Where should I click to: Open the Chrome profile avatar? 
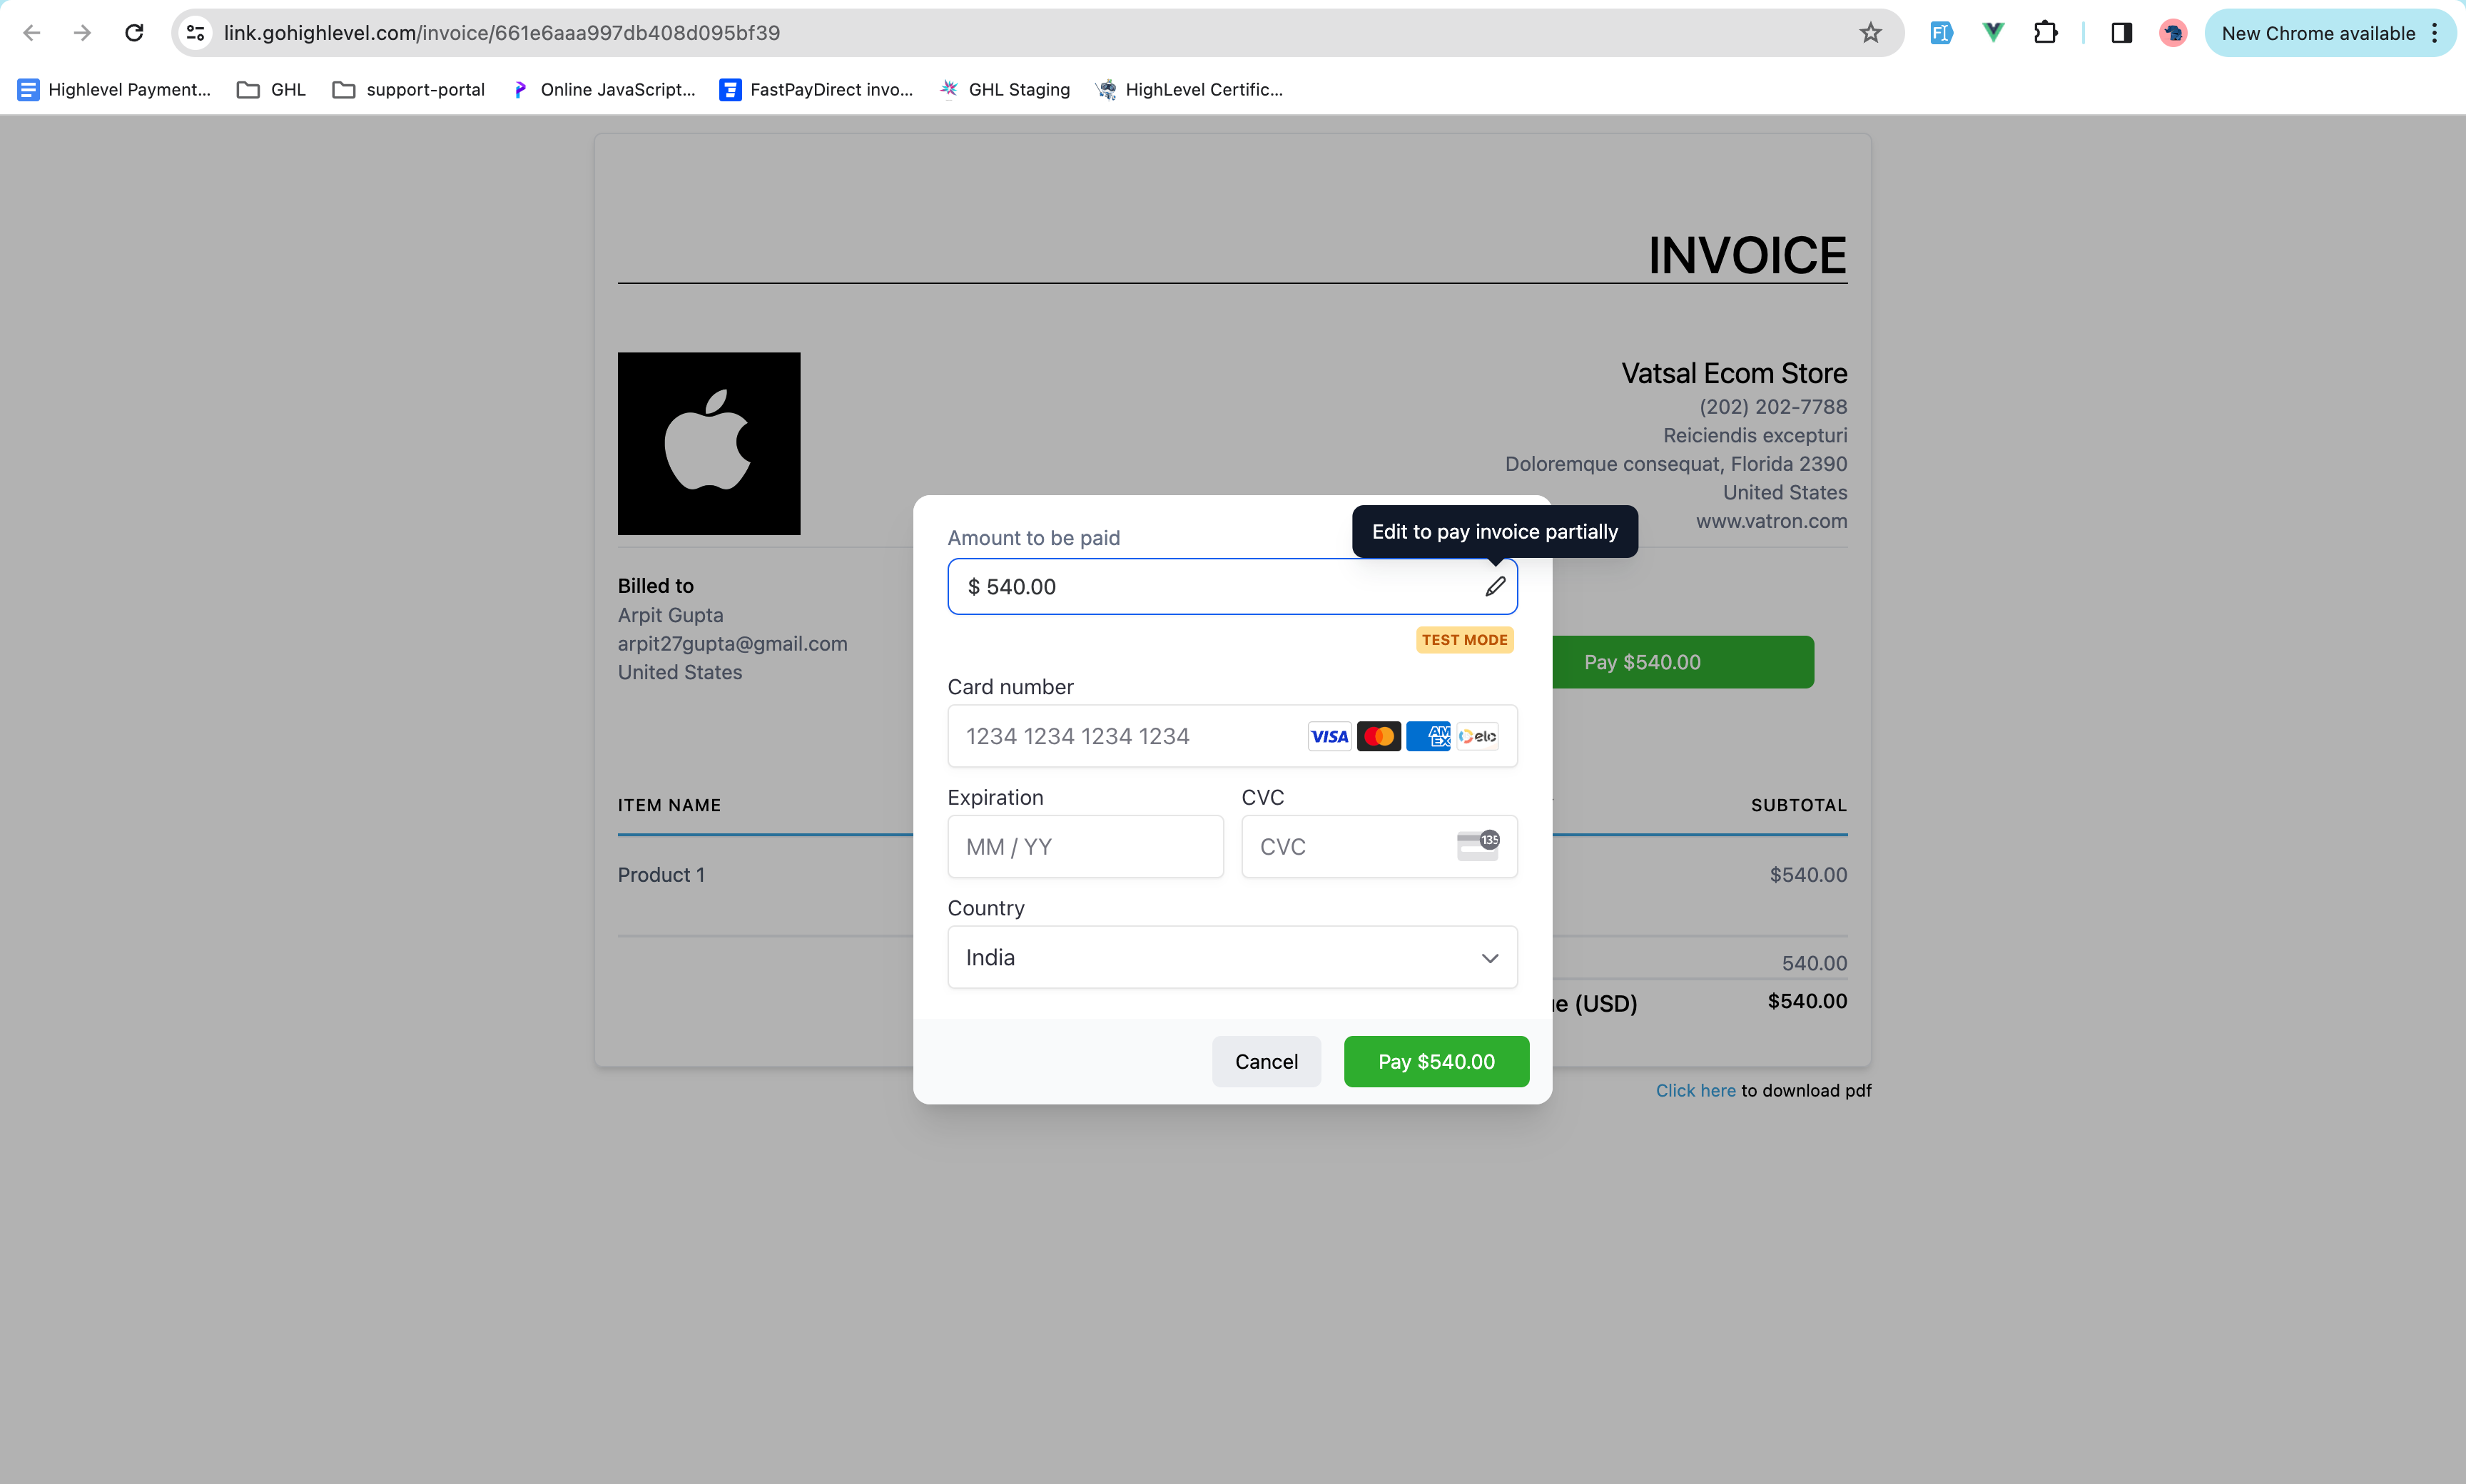click(x=2172, y=33)
